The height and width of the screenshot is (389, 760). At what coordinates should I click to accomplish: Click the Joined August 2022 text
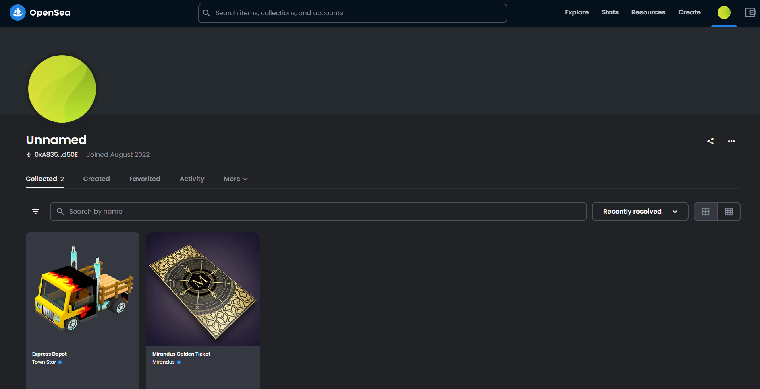tap(118, 155)
